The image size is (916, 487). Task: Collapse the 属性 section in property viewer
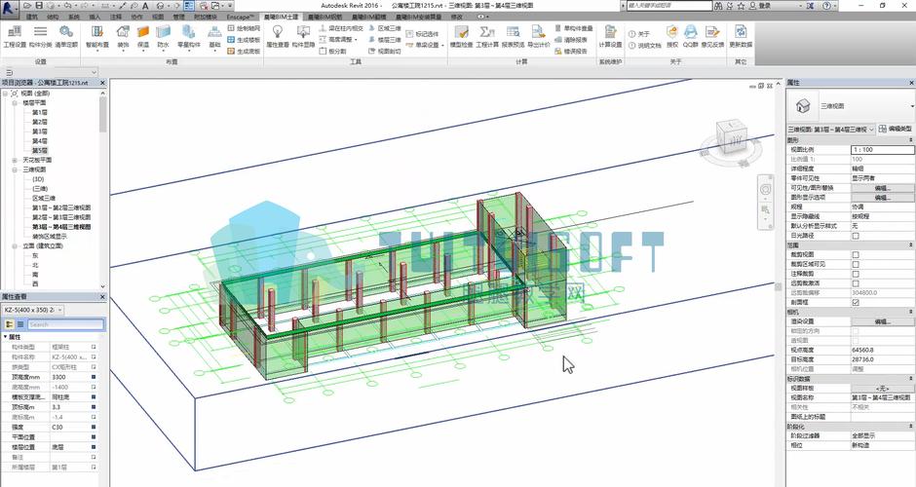[5, 337]
